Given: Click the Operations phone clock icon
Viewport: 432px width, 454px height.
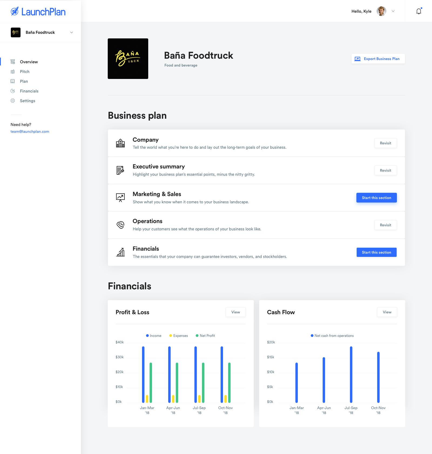Looking at the screenshot, I should tap(120, 225).
